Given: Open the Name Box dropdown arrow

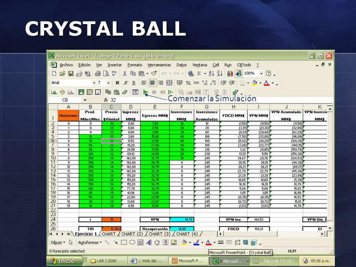Looking at the screenshot, I should (85, 100).
